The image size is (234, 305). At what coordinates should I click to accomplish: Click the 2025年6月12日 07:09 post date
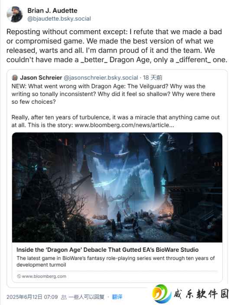[32, 297]
